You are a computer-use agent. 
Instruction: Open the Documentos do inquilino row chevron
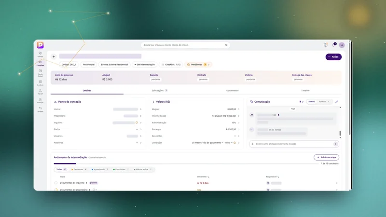(x=337, y=183)
